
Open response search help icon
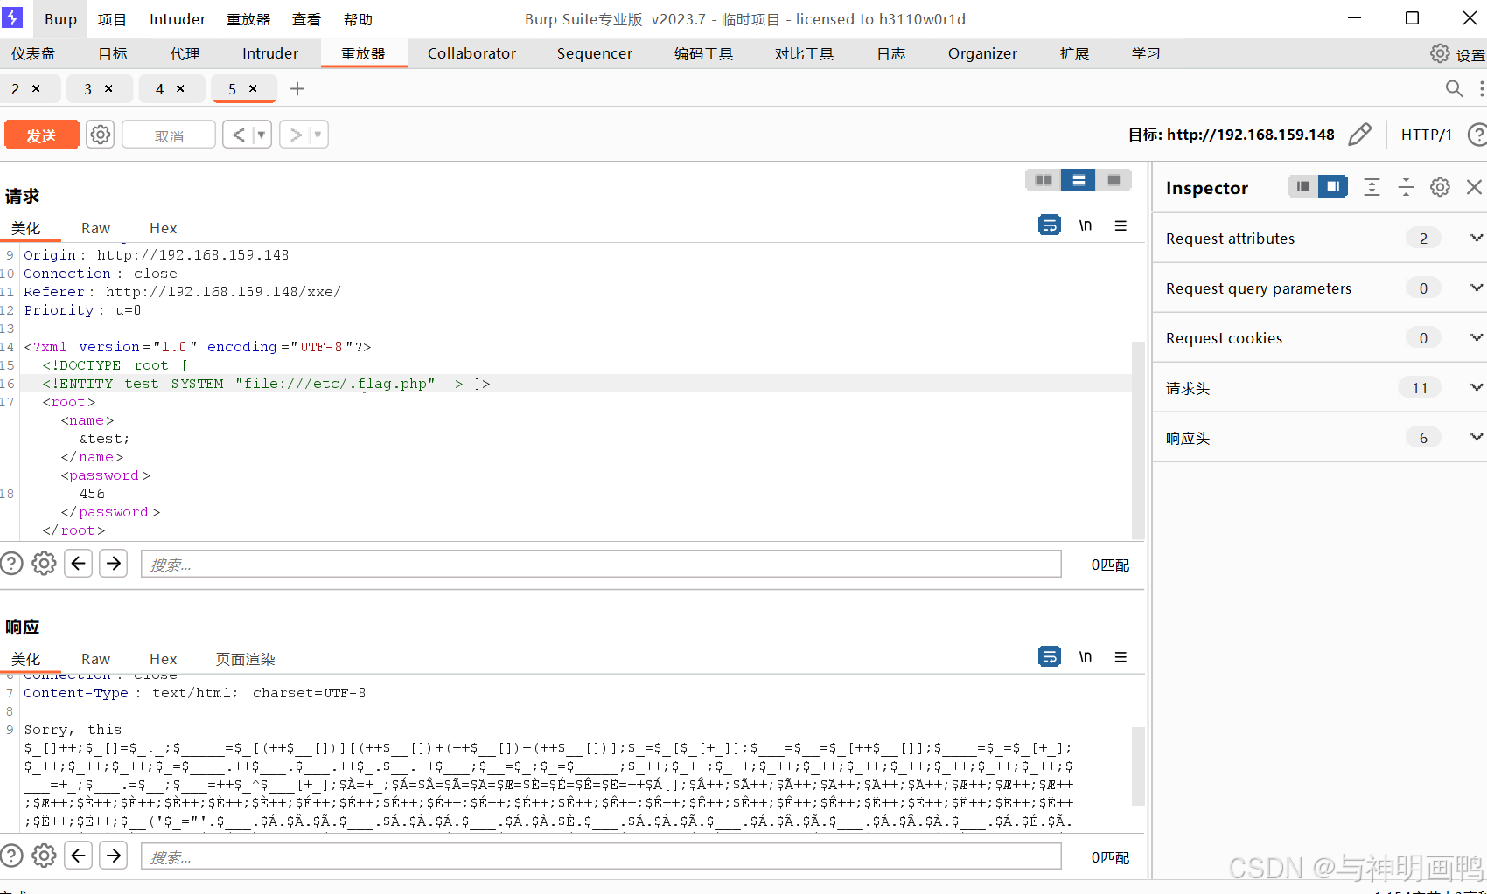[x=11, y=856]
